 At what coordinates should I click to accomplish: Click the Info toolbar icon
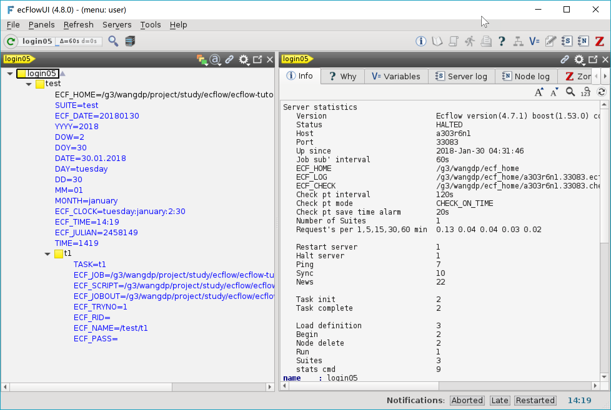(x=420, y=41)
